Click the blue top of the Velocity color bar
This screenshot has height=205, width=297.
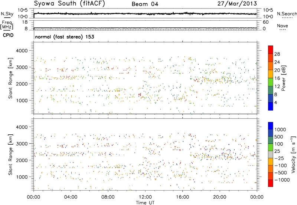[x=271, y=126]
